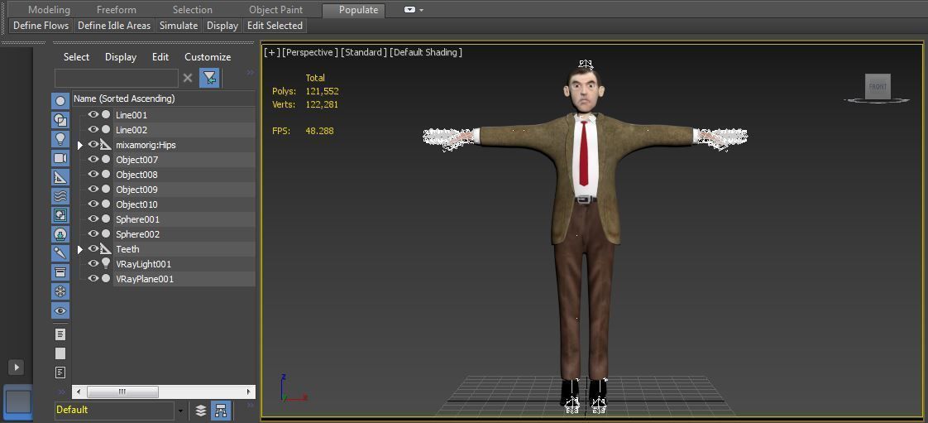Switch to the Freeform ribbon tab
Image resolution: width=928 pixels, height=423 pixels.
pos(116,10)
